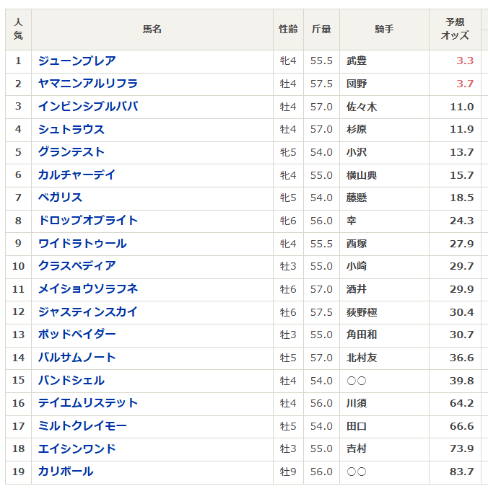Open the ヤマニンアルリフラ horse page
The width and height of the screenshot is (488, 486).
pyautogui.click(x=88, y=84)
